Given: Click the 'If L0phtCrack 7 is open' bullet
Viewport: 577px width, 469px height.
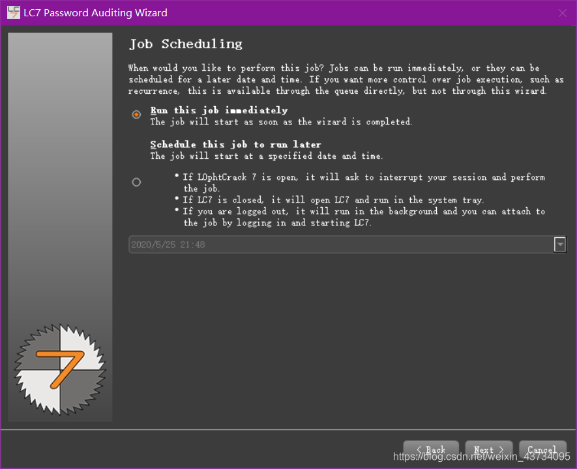Looking at the screenshot, I should pos(359,182).
